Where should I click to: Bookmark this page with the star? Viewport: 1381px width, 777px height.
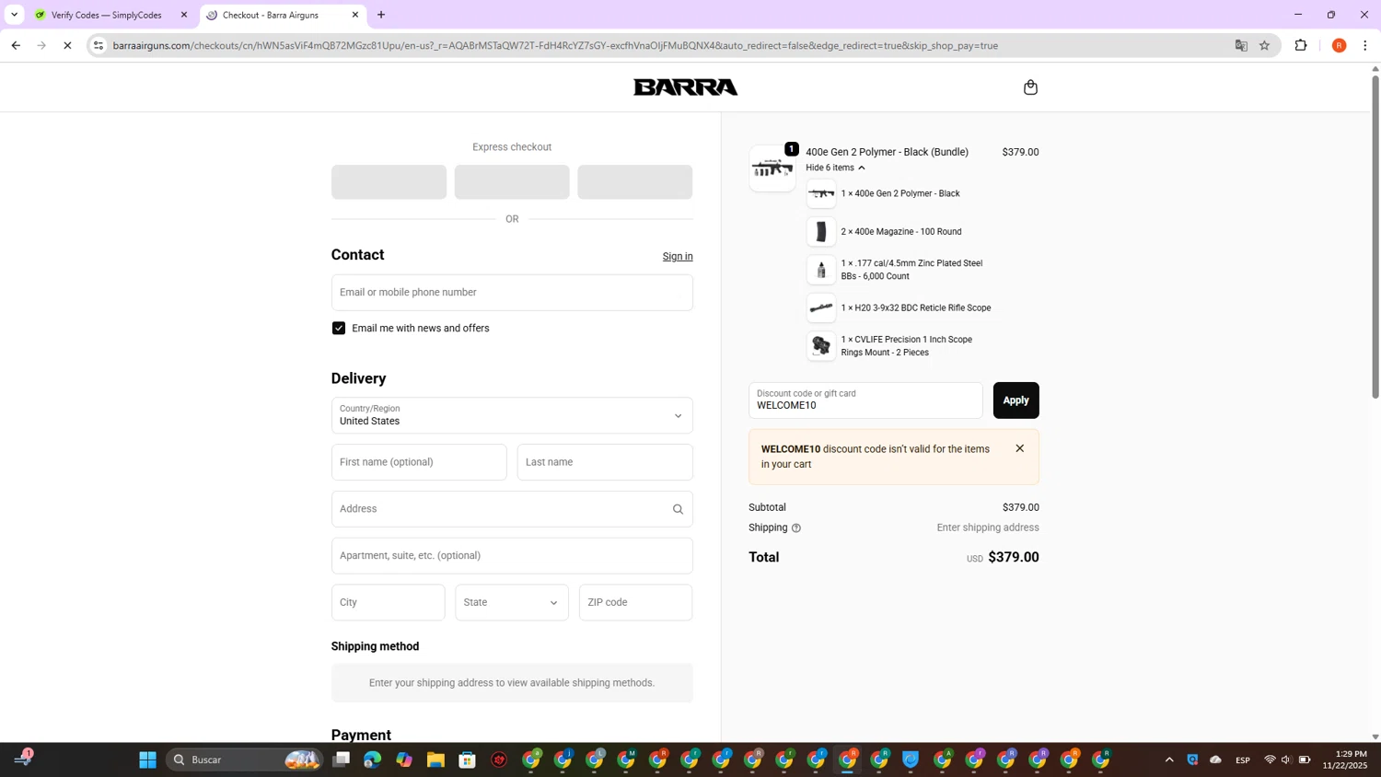coord(1264,45)
